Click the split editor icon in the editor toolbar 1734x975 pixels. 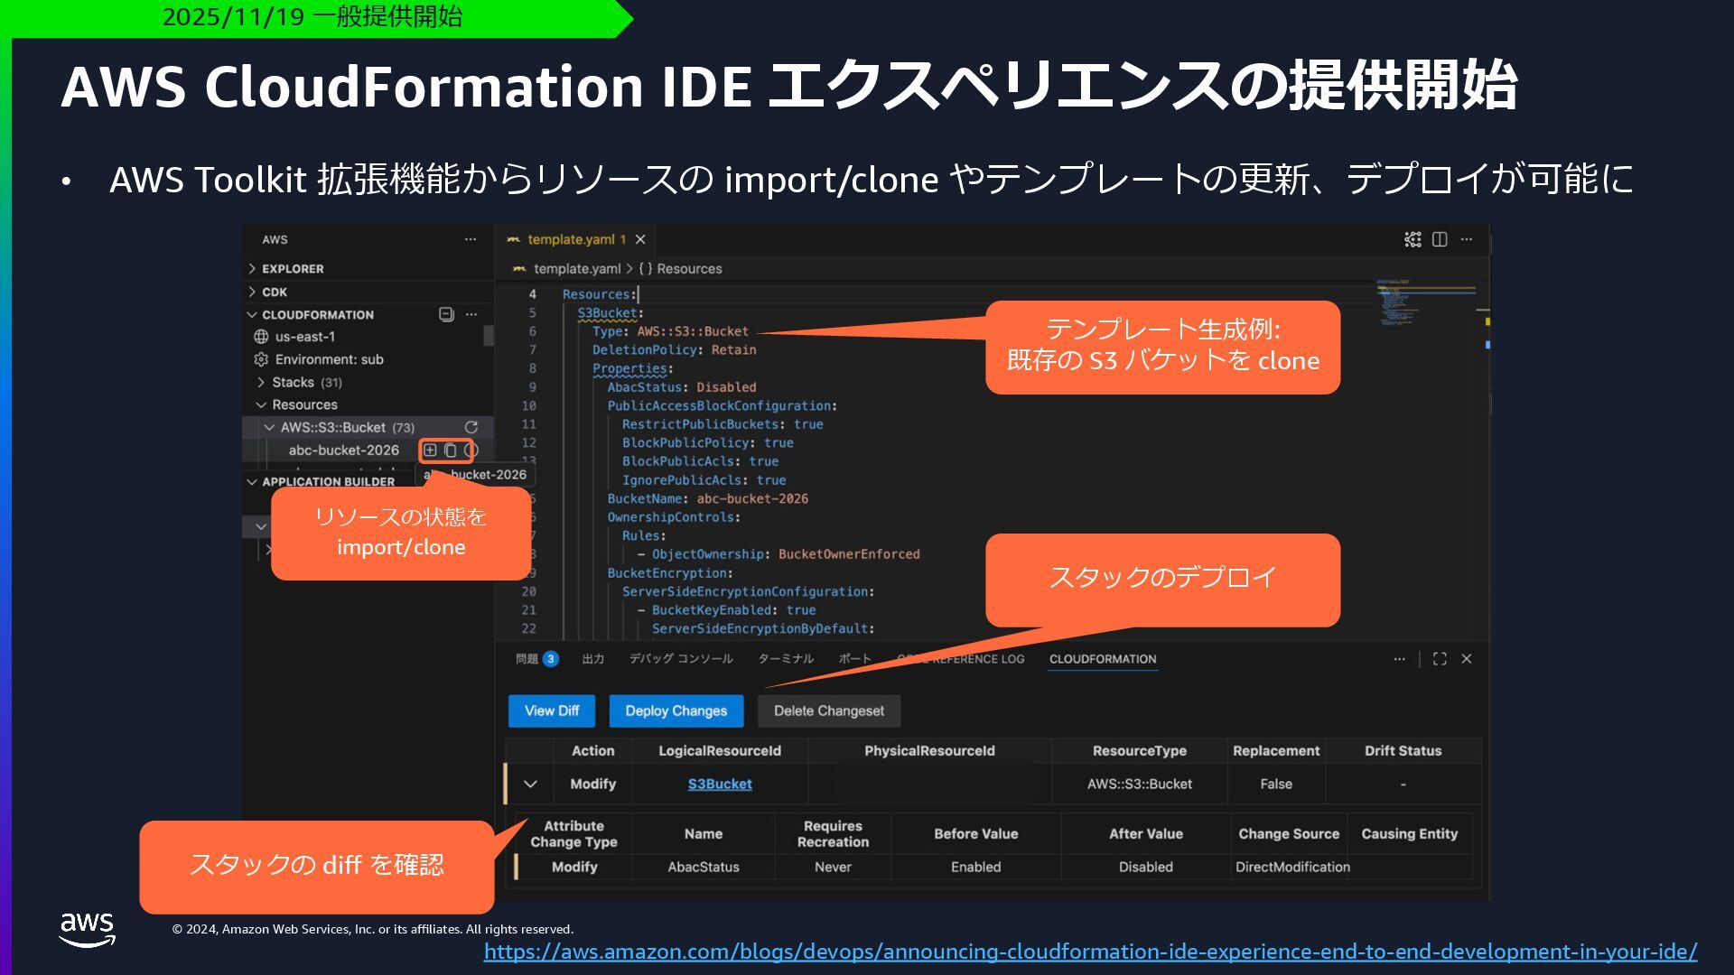pyautogui.click(x=1440, y=239)
